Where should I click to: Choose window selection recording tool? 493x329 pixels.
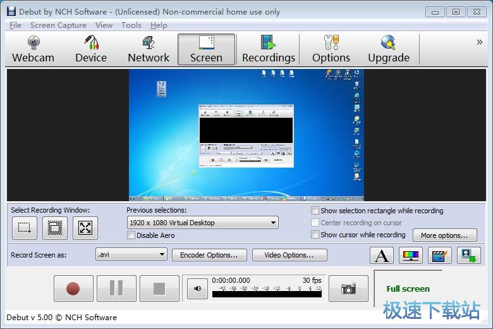[55, 228]
